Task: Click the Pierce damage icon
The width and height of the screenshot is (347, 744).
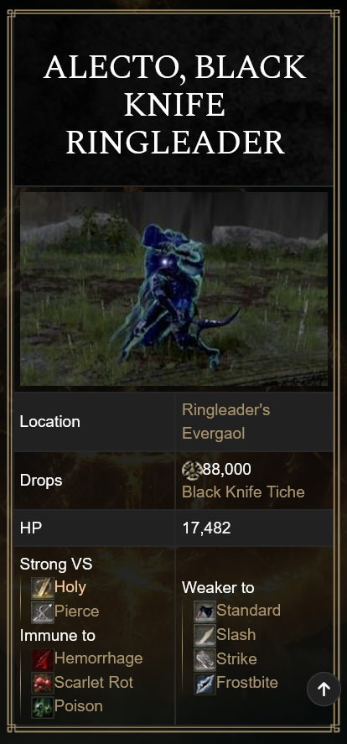Action: pos(43,612)
